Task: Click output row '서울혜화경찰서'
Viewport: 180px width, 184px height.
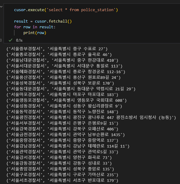Action: coord(66,72)
